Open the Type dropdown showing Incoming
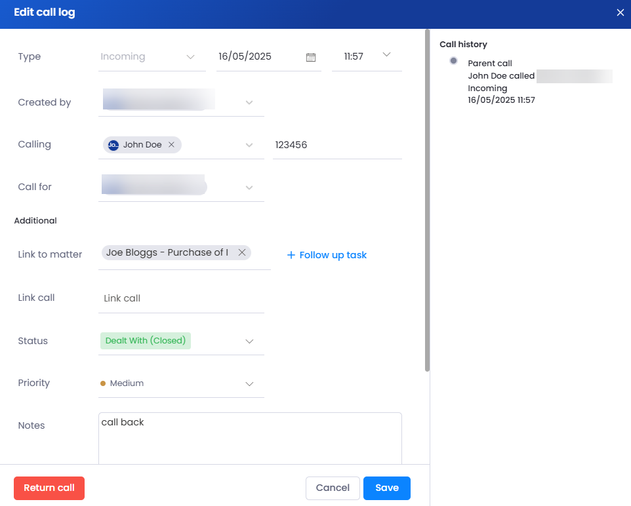 (x=152, y=57)
